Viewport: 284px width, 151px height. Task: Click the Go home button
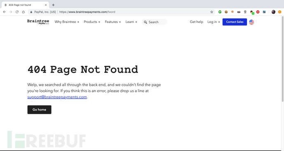click(x=39, y=109)
